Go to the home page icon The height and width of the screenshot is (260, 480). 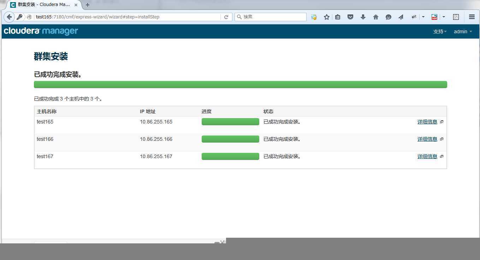coord(376,17)
